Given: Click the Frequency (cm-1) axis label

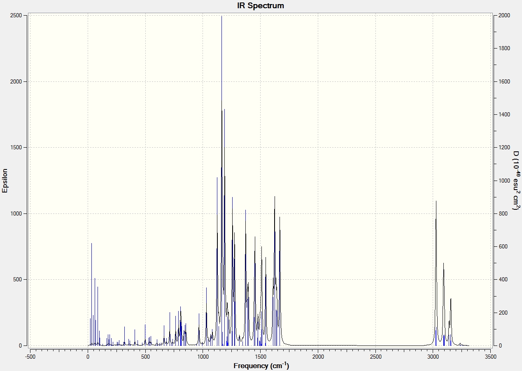Looking at the screenshot, I should click(261, 365).
